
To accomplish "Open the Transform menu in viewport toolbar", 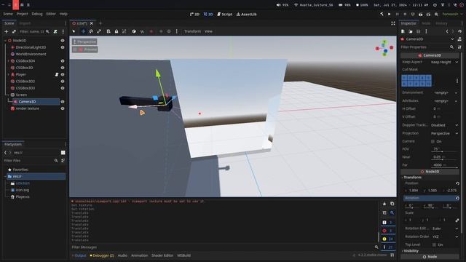I will [192, 31].
